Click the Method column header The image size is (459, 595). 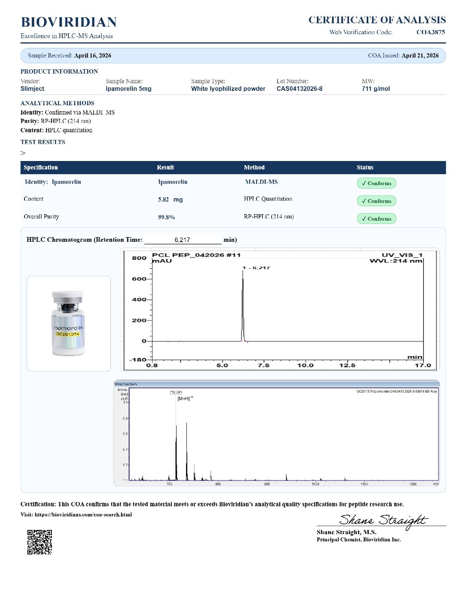[254, 167]
